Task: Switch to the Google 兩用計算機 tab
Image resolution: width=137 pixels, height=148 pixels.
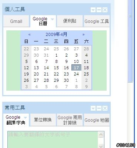Action: tap(70, 120)
